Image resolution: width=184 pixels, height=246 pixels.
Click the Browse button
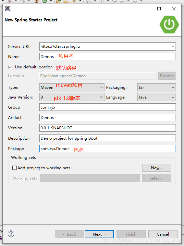(167, 76)
